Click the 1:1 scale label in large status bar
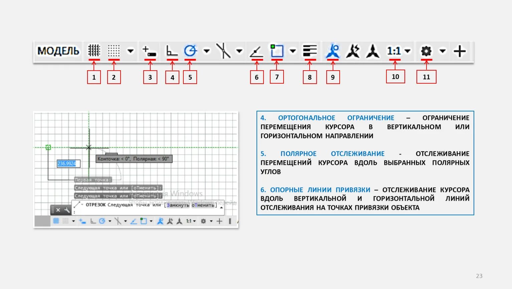The image size is (512, 289). [394, 51]
